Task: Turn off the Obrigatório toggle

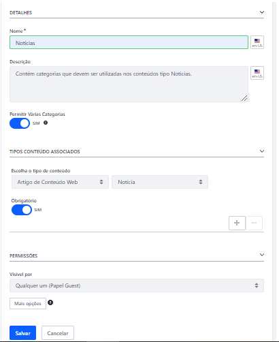Action: click(22, 210)
